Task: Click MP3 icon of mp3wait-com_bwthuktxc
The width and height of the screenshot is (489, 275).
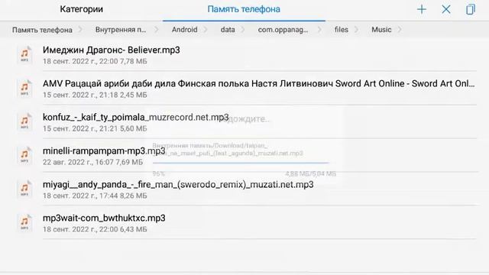Action: [24, 222]
